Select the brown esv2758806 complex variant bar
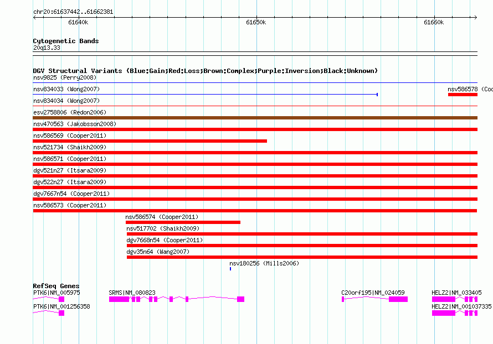This screenshot has width=493, height=344. [255, 118]
